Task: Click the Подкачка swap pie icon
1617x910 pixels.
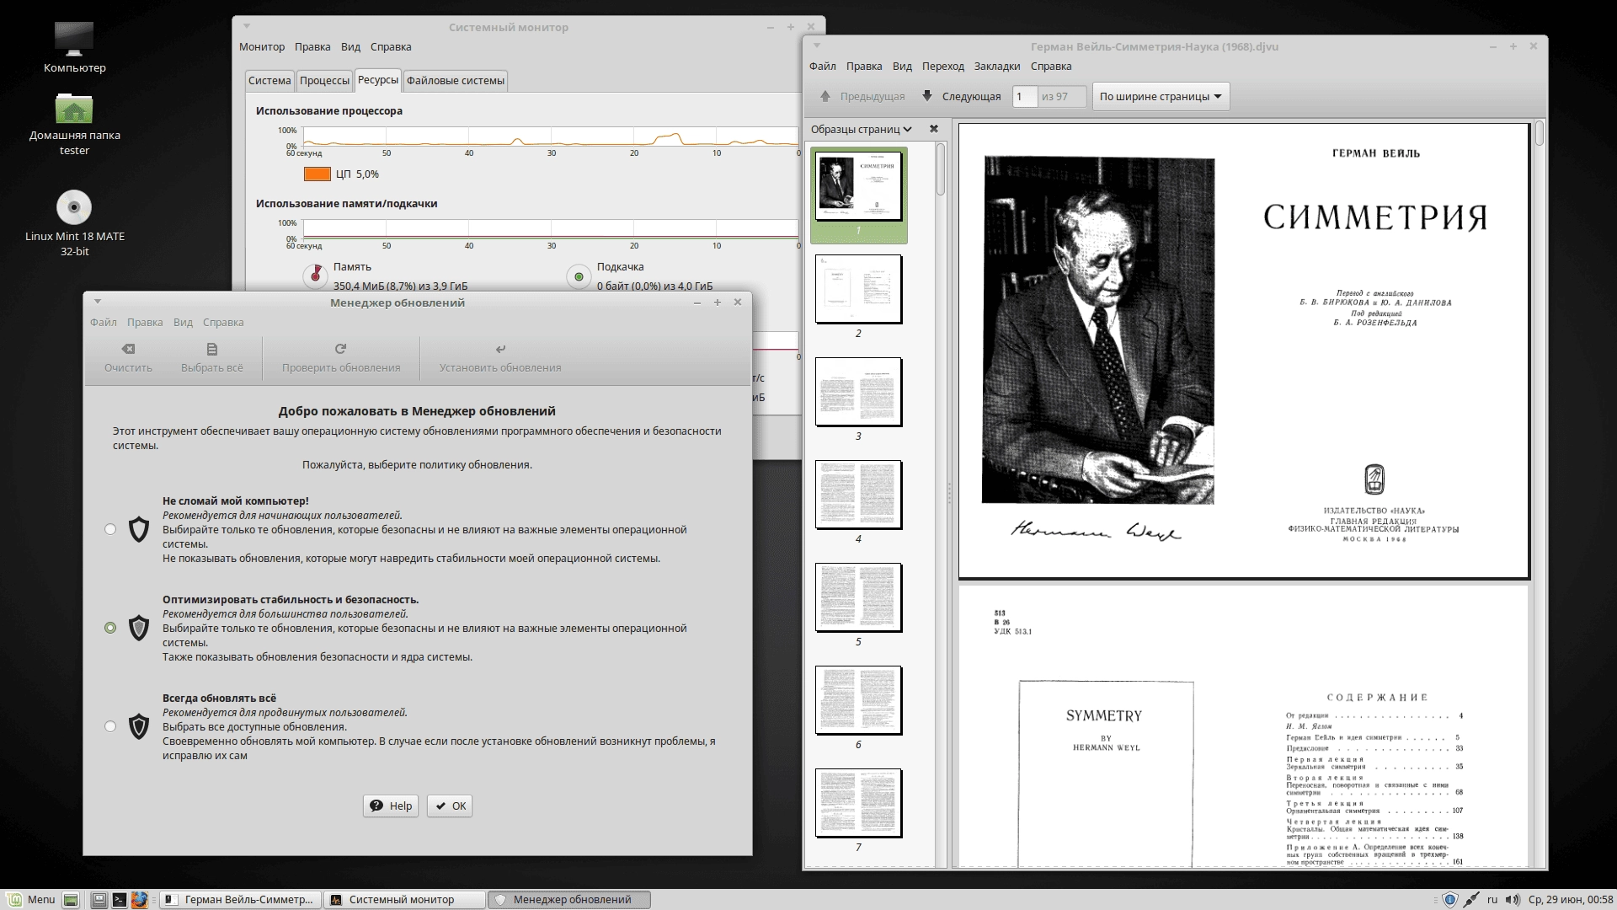Action: click(x=579, y=276)
